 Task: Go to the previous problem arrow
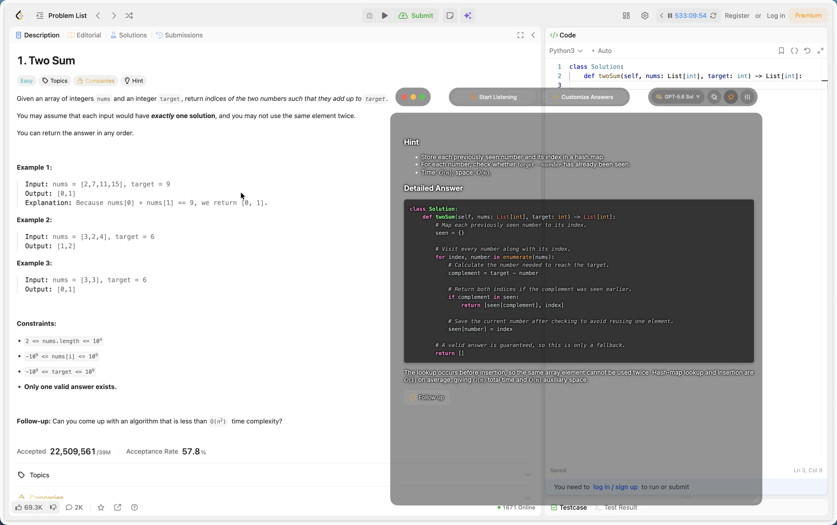98,15
